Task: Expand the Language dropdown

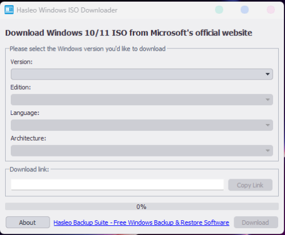Action: coord(142,125)
